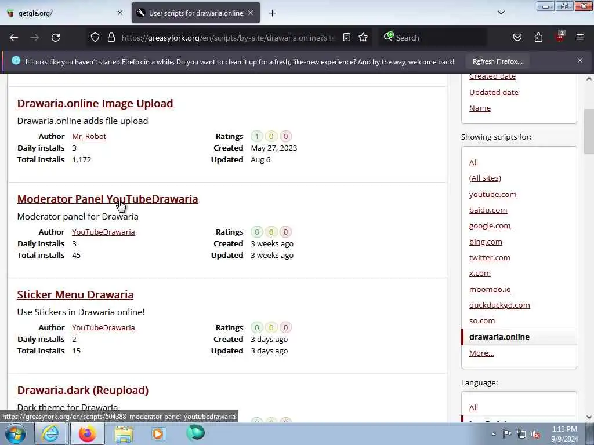Select the User scripts for drawaria.online tab
The width and height of the screenshot is (594, 445).
196,13
